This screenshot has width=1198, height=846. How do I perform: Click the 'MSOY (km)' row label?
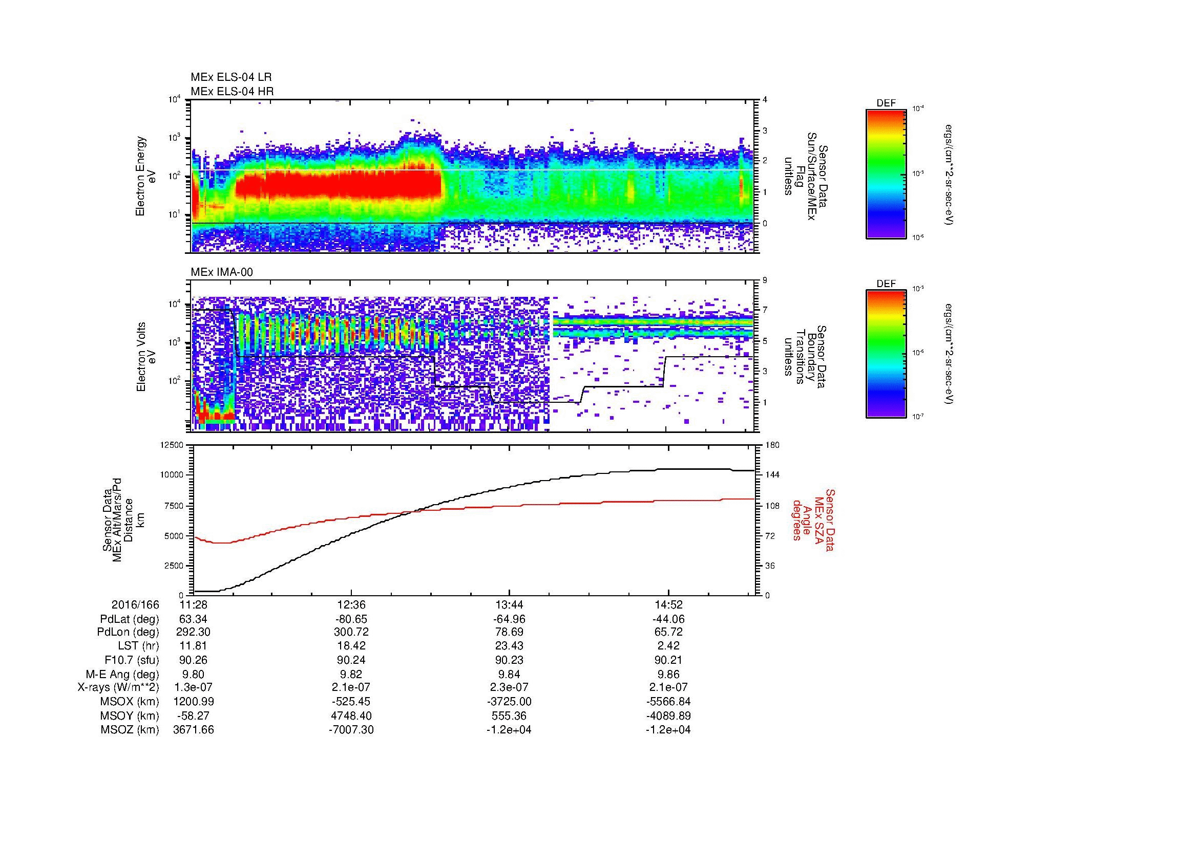[130, 715]
